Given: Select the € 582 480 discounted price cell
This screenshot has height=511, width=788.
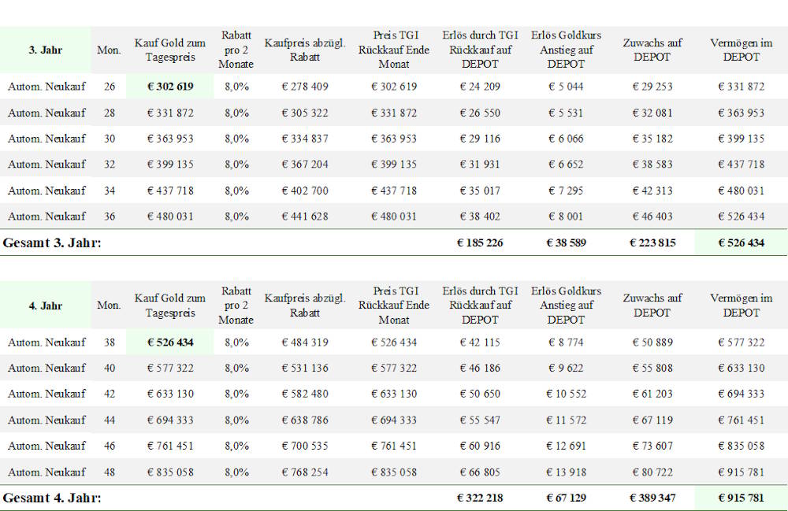Looking at the screenshot, I should [x=305, y=394].
